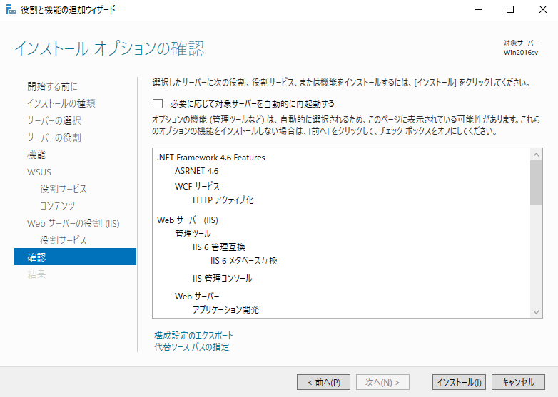Open 構成設定のエクスポート link
This screenshot has height=397, width=558.
tap(194, 335)
